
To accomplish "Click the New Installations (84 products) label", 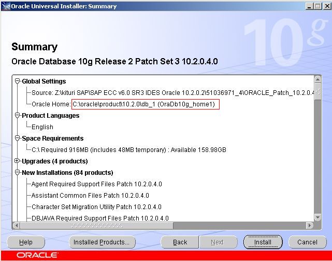I will pos(67,173).
